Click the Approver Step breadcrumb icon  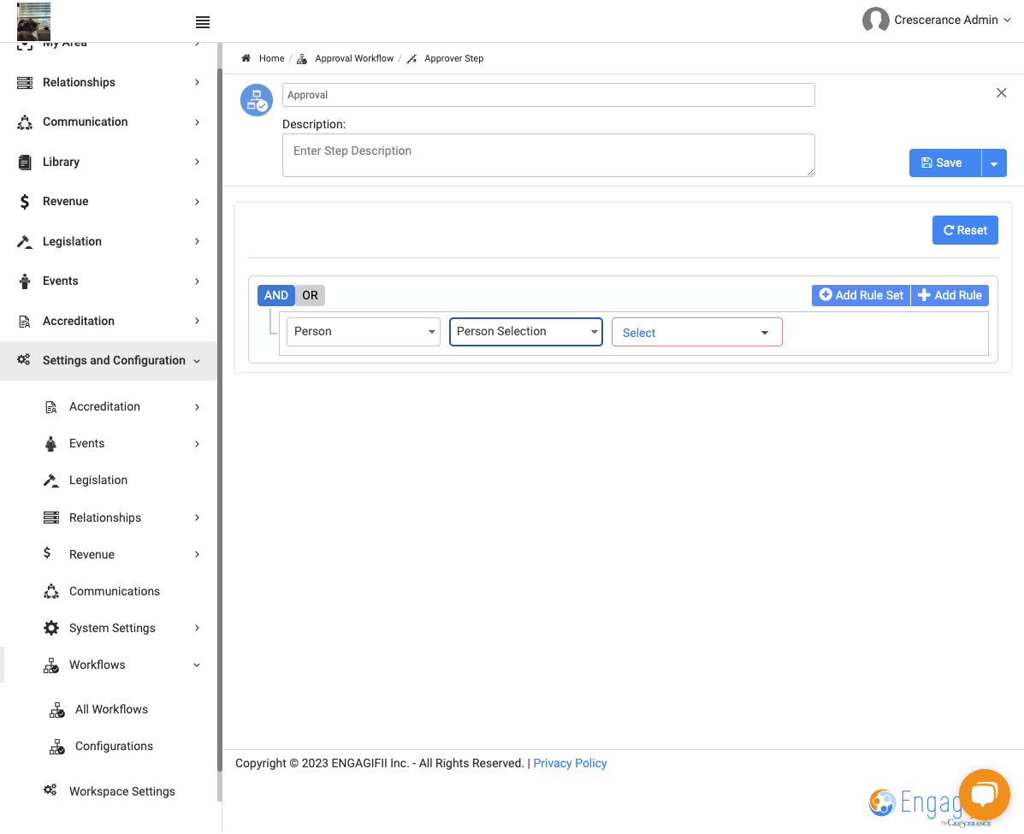point(411,59)
